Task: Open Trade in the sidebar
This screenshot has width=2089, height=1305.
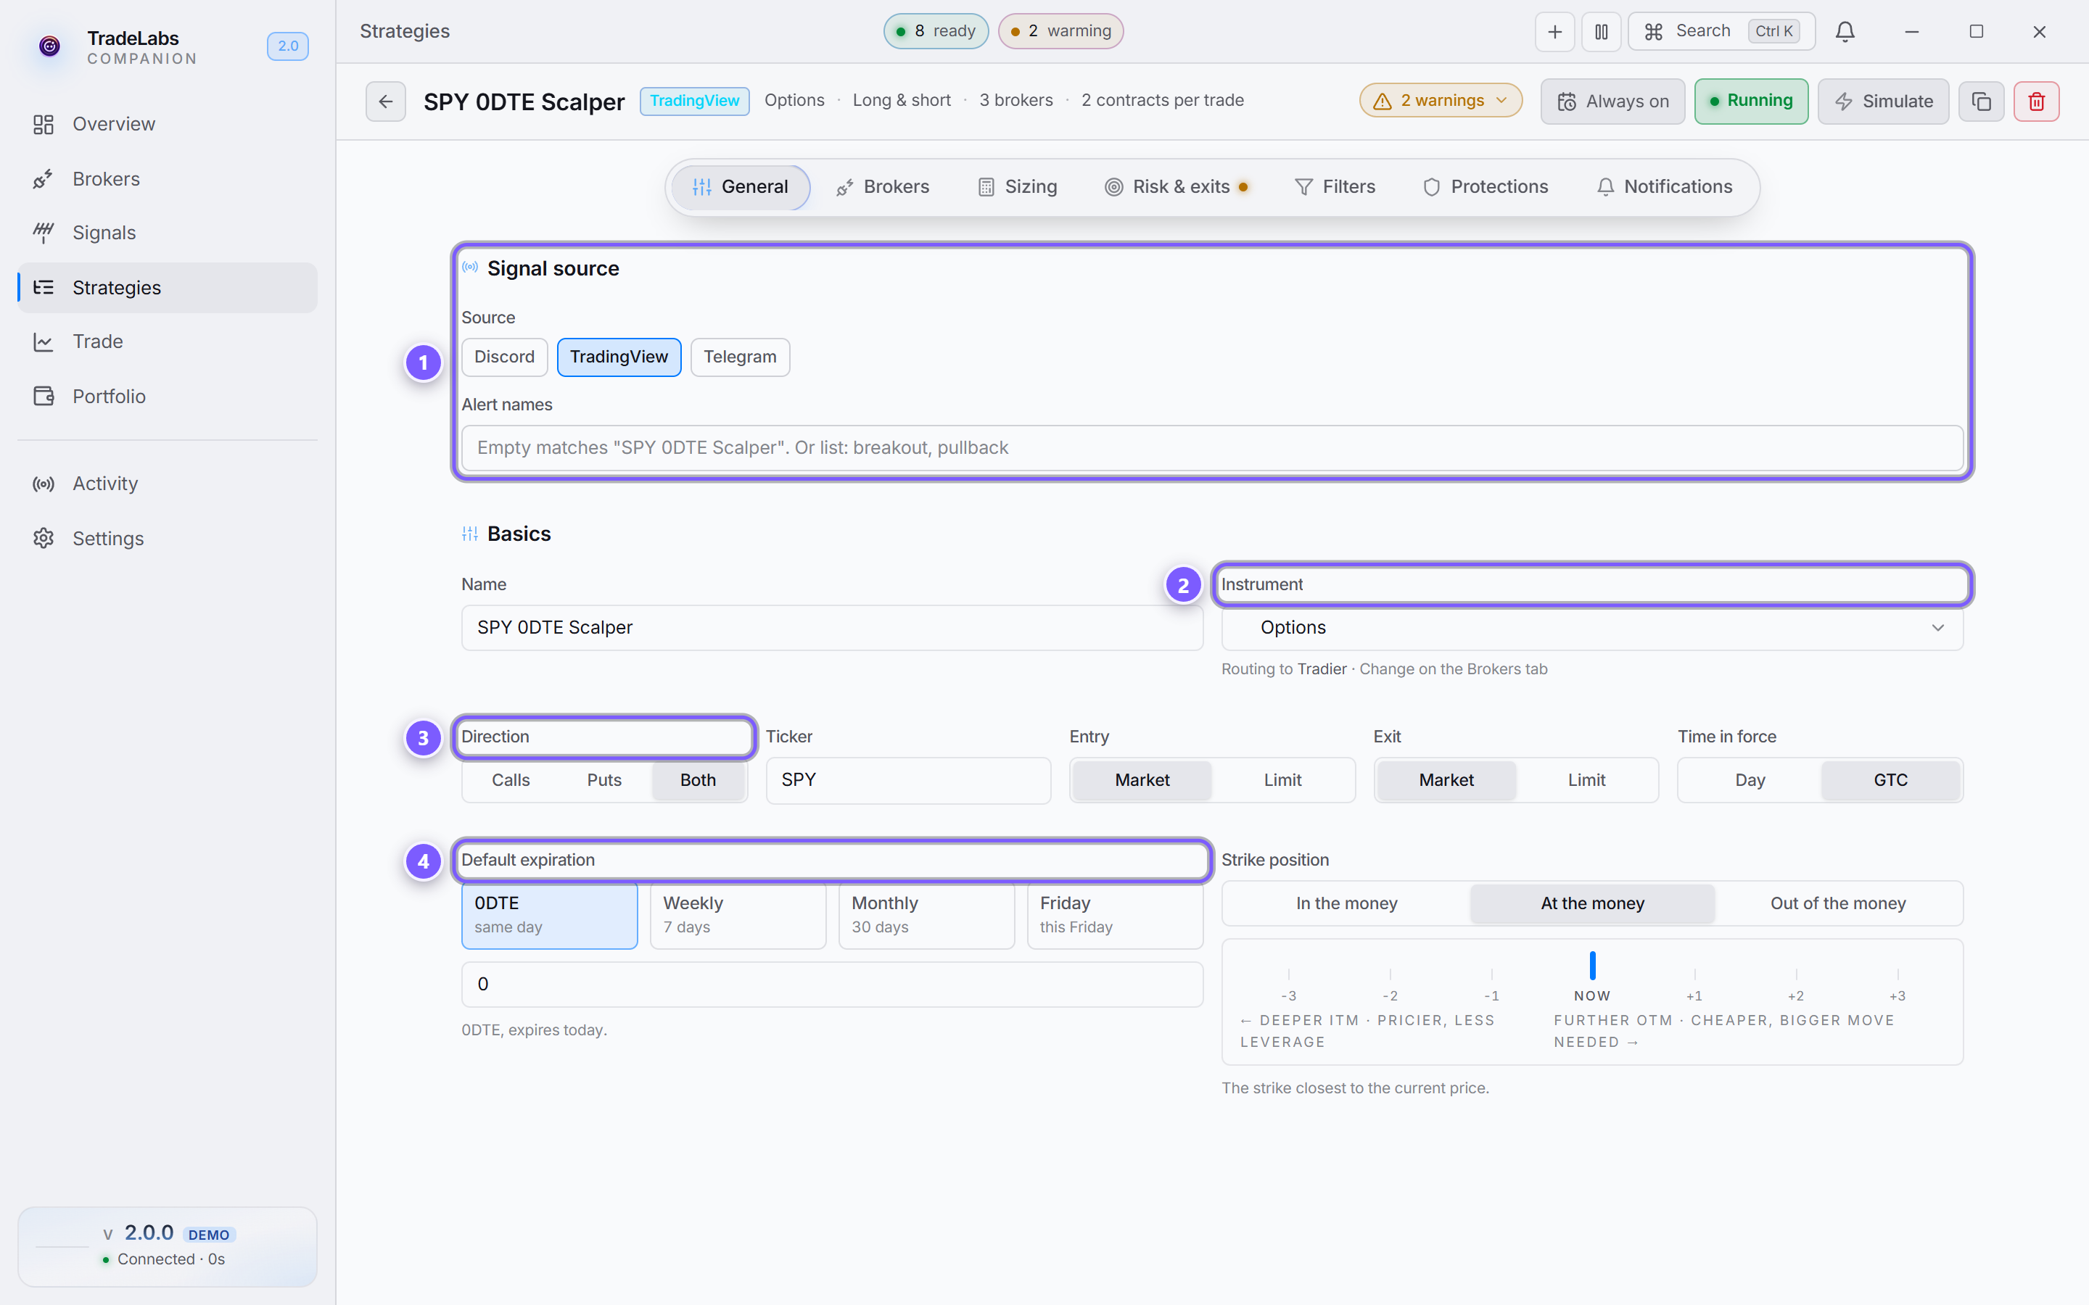Action: tap(168, 341)
